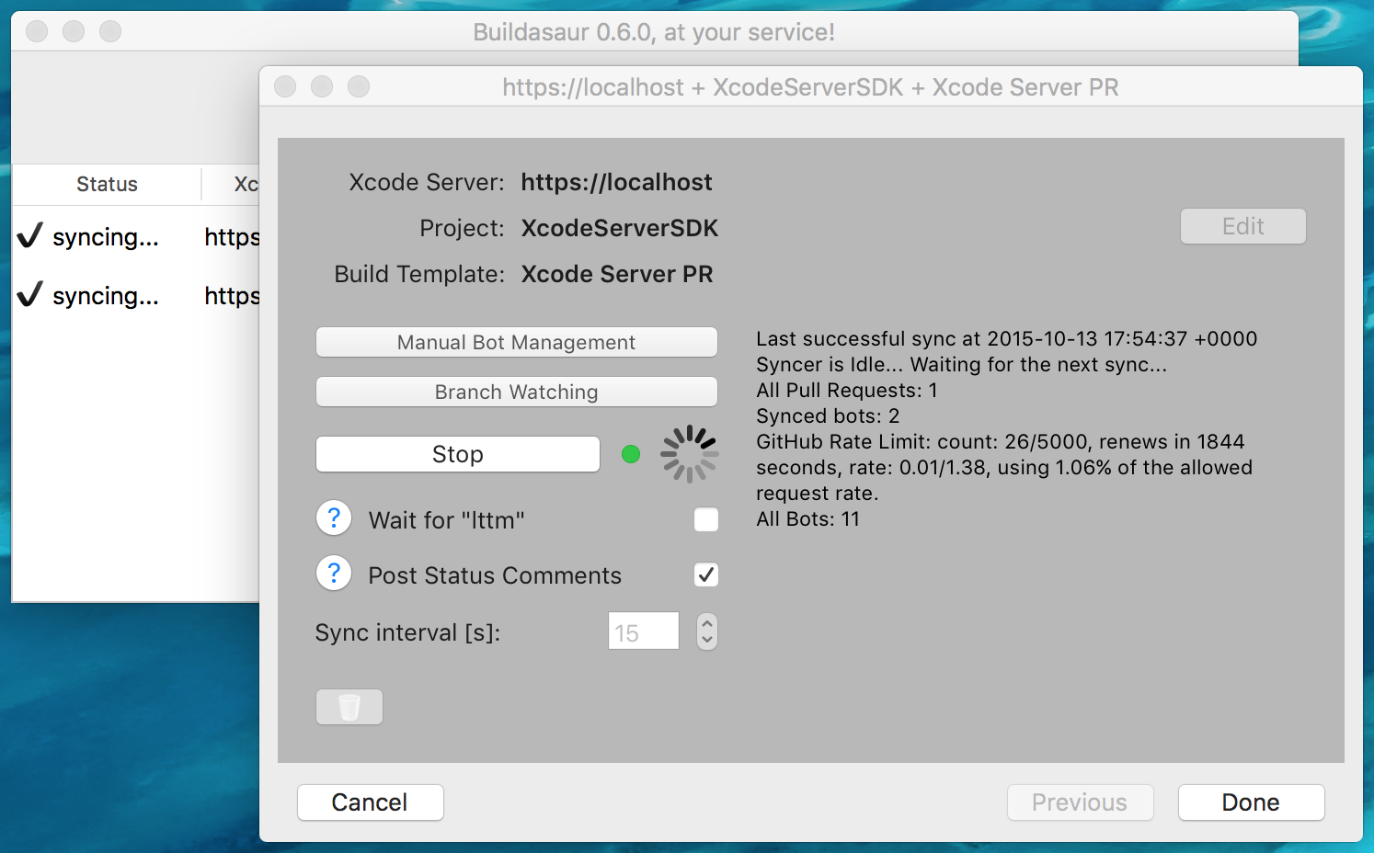Click the GitHub Rate Limit text
Viewport: 1374px width, 853px height.
(1004, 467)
